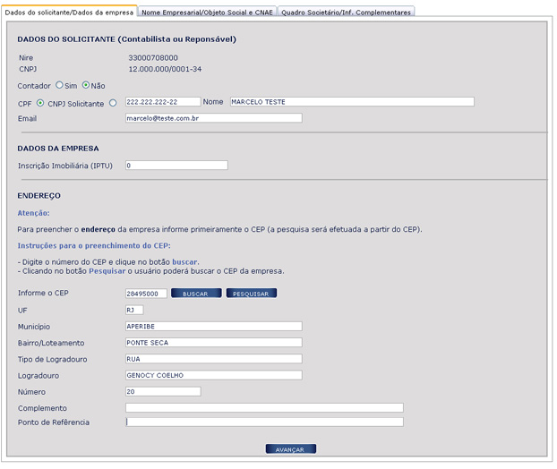Click the blue word Pesquisar in instructions
The width and height of the screenshot is (557, 469).
click(107, 271)
